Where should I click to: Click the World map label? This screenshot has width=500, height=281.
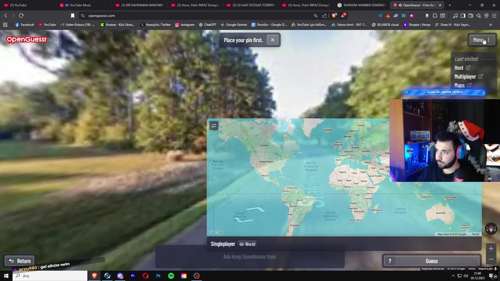coord(247,244)
